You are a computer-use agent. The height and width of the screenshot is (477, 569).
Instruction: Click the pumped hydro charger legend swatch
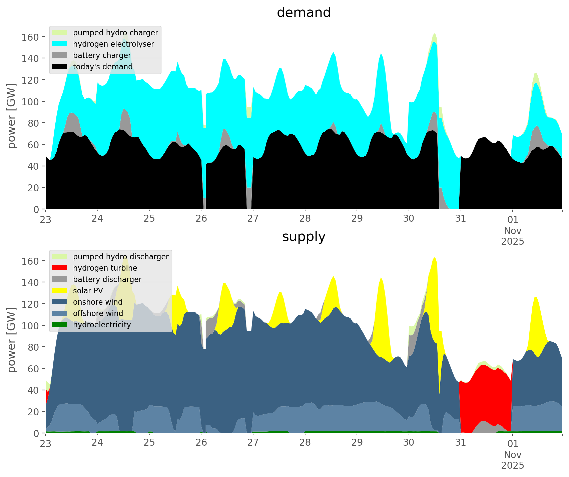pyautogui.click(x=60, y=33)
